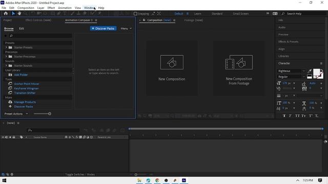Click the Subscript button
Screen dimensions: 328x184
[x=317, y=116]
